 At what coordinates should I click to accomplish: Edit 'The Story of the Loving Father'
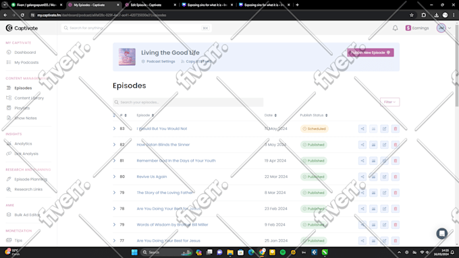pyautogui.click(x=384, y=193)
